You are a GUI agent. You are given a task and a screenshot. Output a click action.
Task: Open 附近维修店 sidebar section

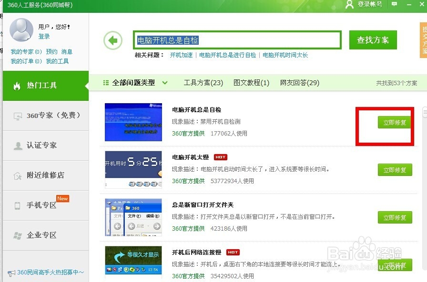(x=46, y=175)
